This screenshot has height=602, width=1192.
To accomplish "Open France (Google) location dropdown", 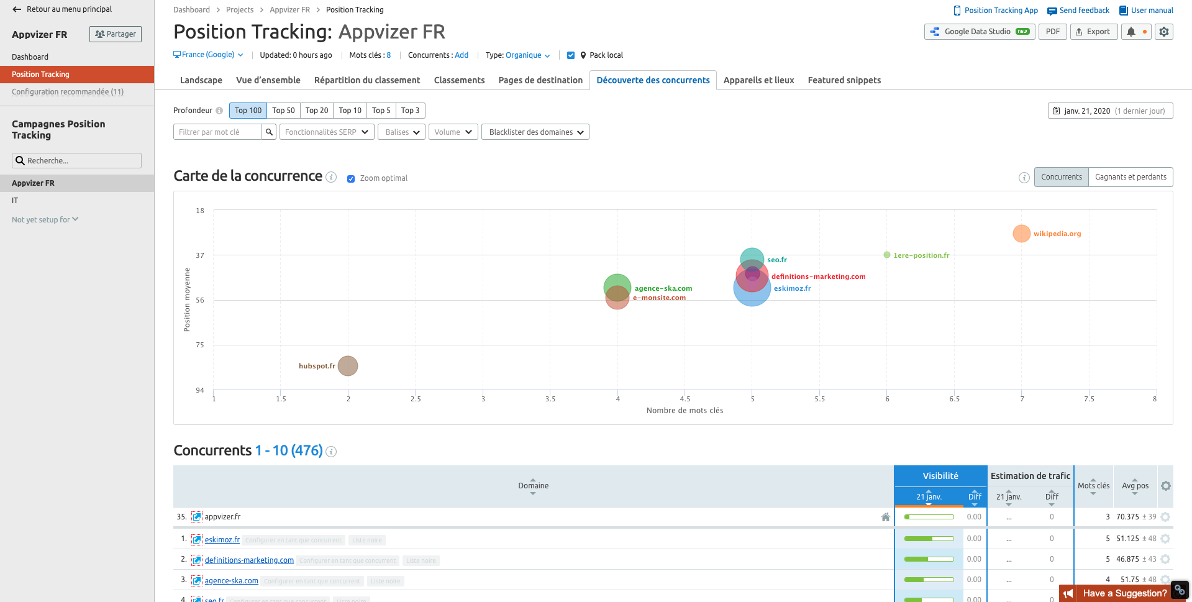I will click(x=208, y=55).
